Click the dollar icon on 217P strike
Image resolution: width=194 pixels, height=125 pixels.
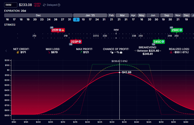pyautogui.click(x=60, y=30)
